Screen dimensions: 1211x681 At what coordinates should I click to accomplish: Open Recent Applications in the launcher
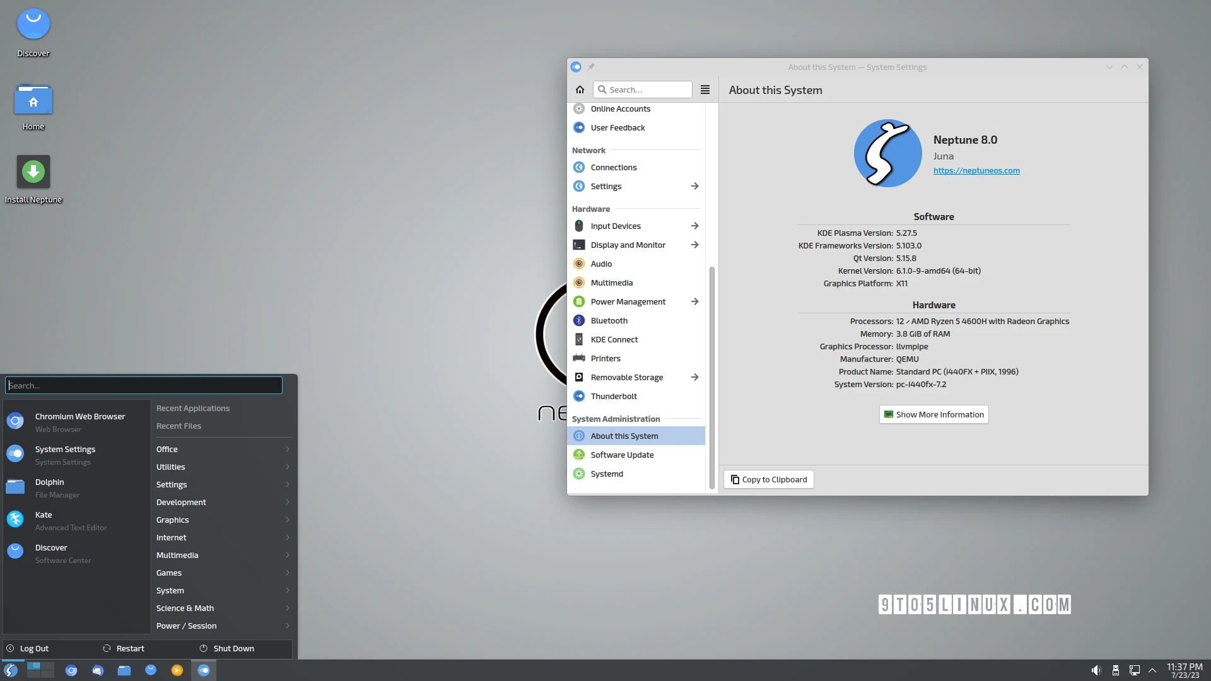pyautogui.click(x=192, y=408)
